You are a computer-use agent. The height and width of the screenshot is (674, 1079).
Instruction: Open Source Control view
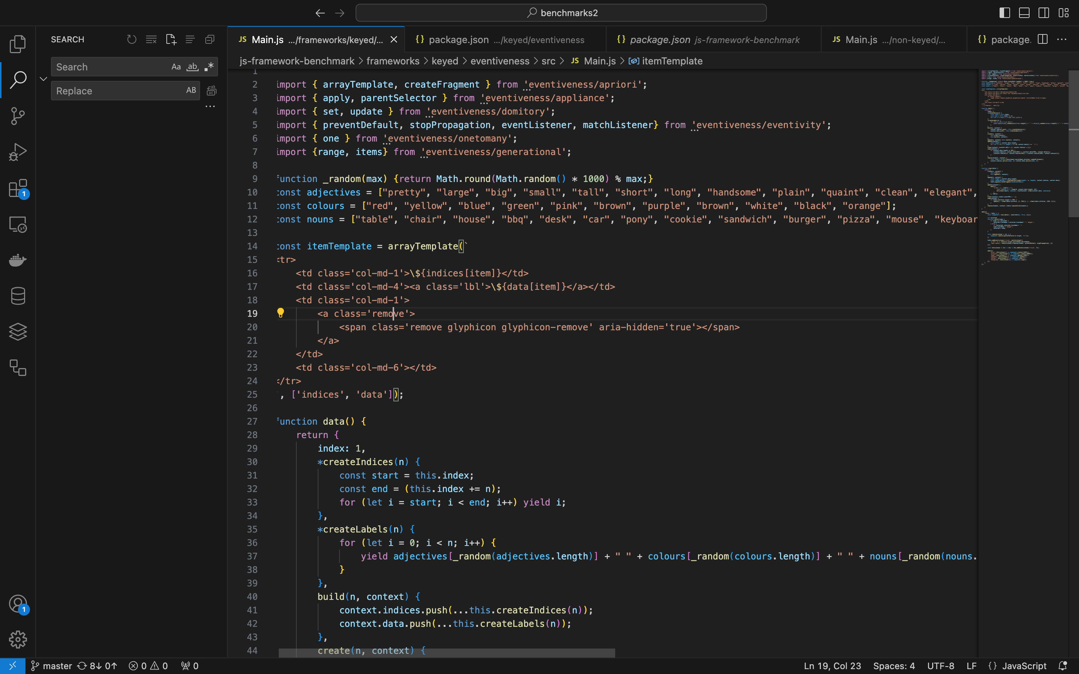tap(18, 116)
